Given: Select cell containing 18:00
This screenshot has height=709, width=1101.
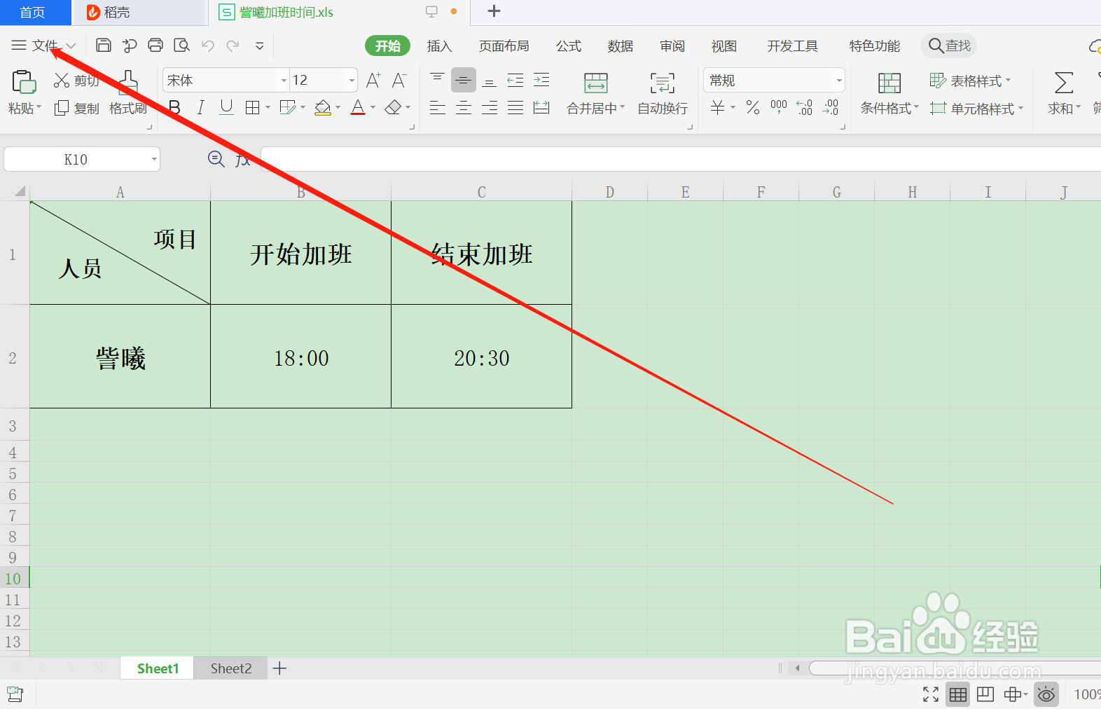Looking at the screenshot, I should point(301,357).
